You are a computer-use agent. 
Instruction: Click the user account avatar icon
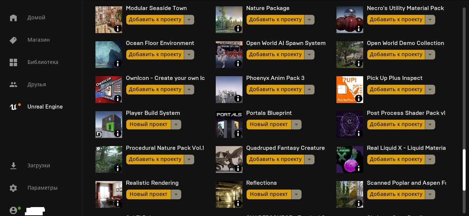point(13,210)
